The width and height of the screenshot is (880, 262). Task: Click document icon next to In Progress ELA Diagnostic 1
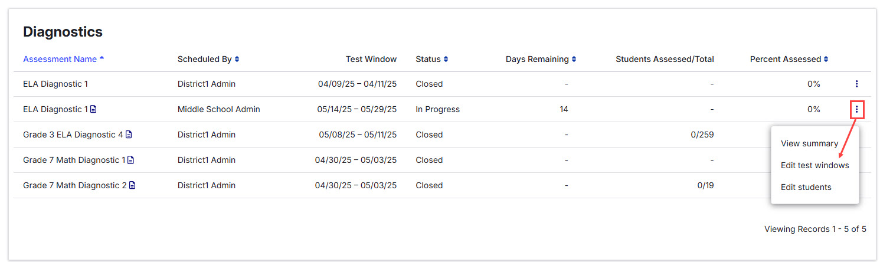click(x=93, y=109)
